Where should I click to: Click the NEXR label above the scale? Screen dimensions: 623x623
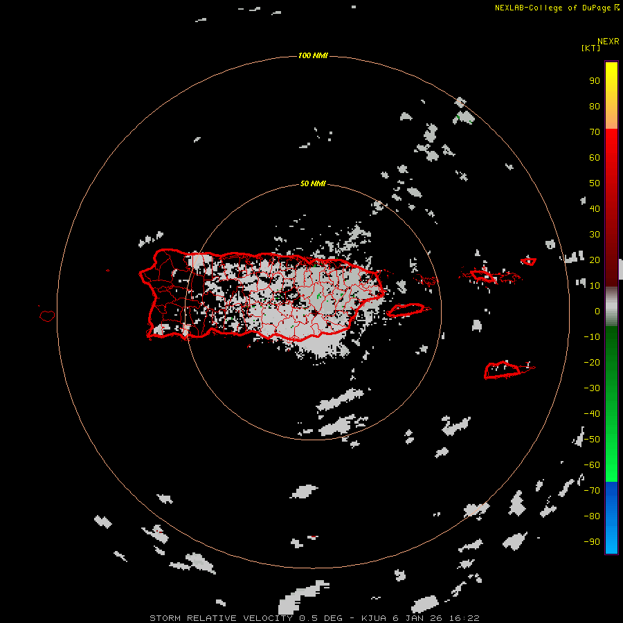pos(608,42)
